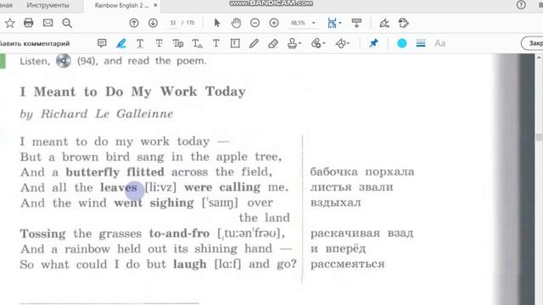Switch to the Инструменты tab
The image size is (543, 305).
[48, 5]
